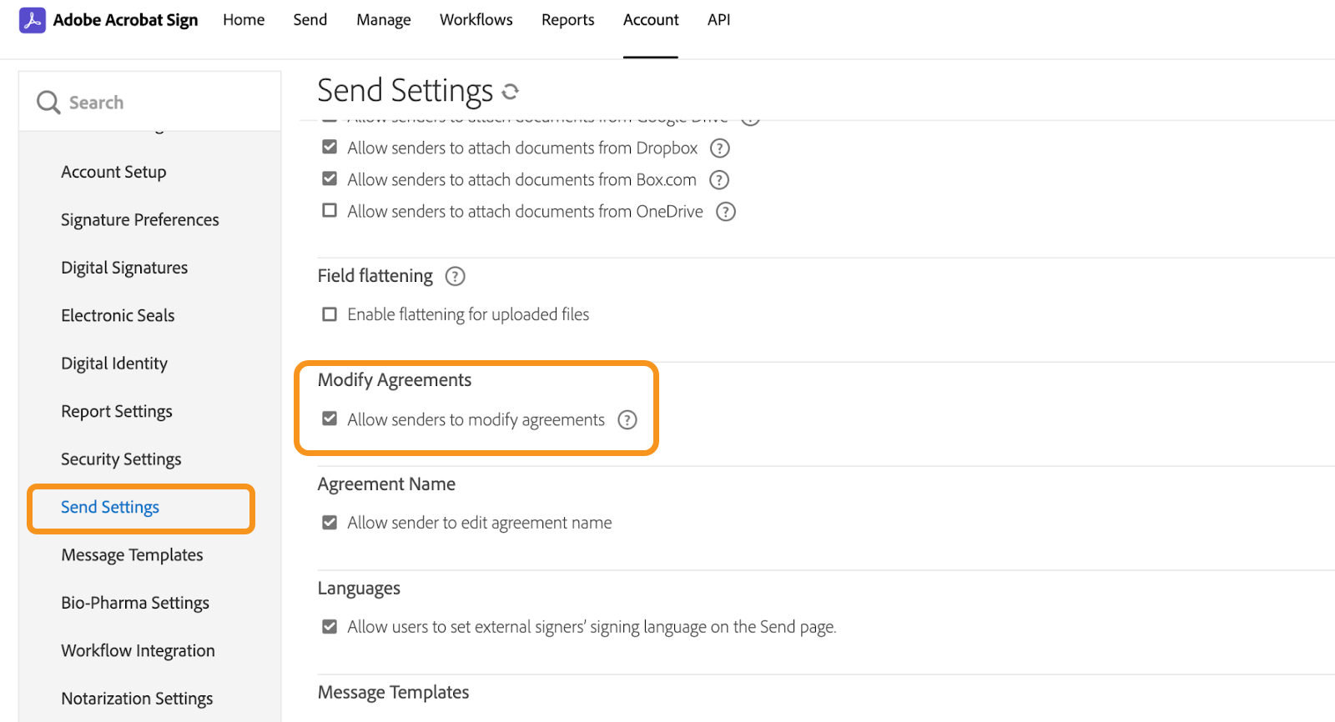
Task: Open Bio-Pharma Settings in the sidebar
Action: point(134,603)
